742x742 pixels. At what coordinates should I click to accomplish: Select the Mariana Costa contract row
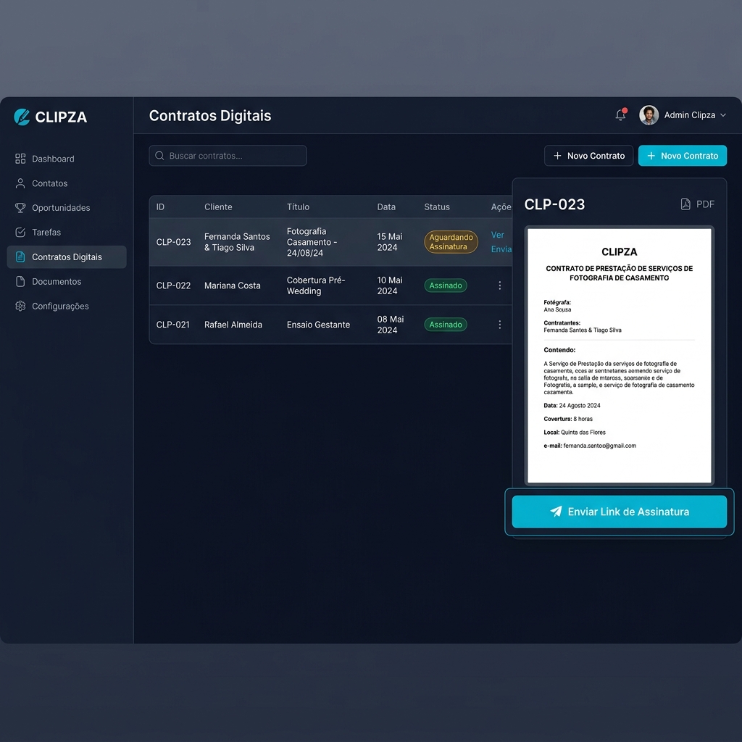pos(330,285)
